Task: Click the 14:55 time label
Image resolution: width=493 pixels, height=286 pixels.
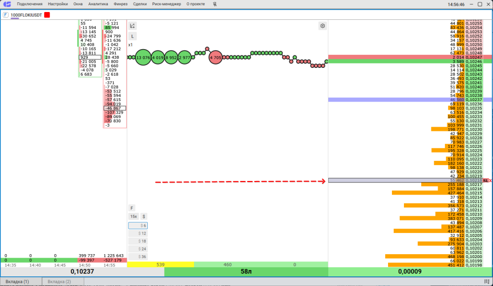Action: [109, 265]
